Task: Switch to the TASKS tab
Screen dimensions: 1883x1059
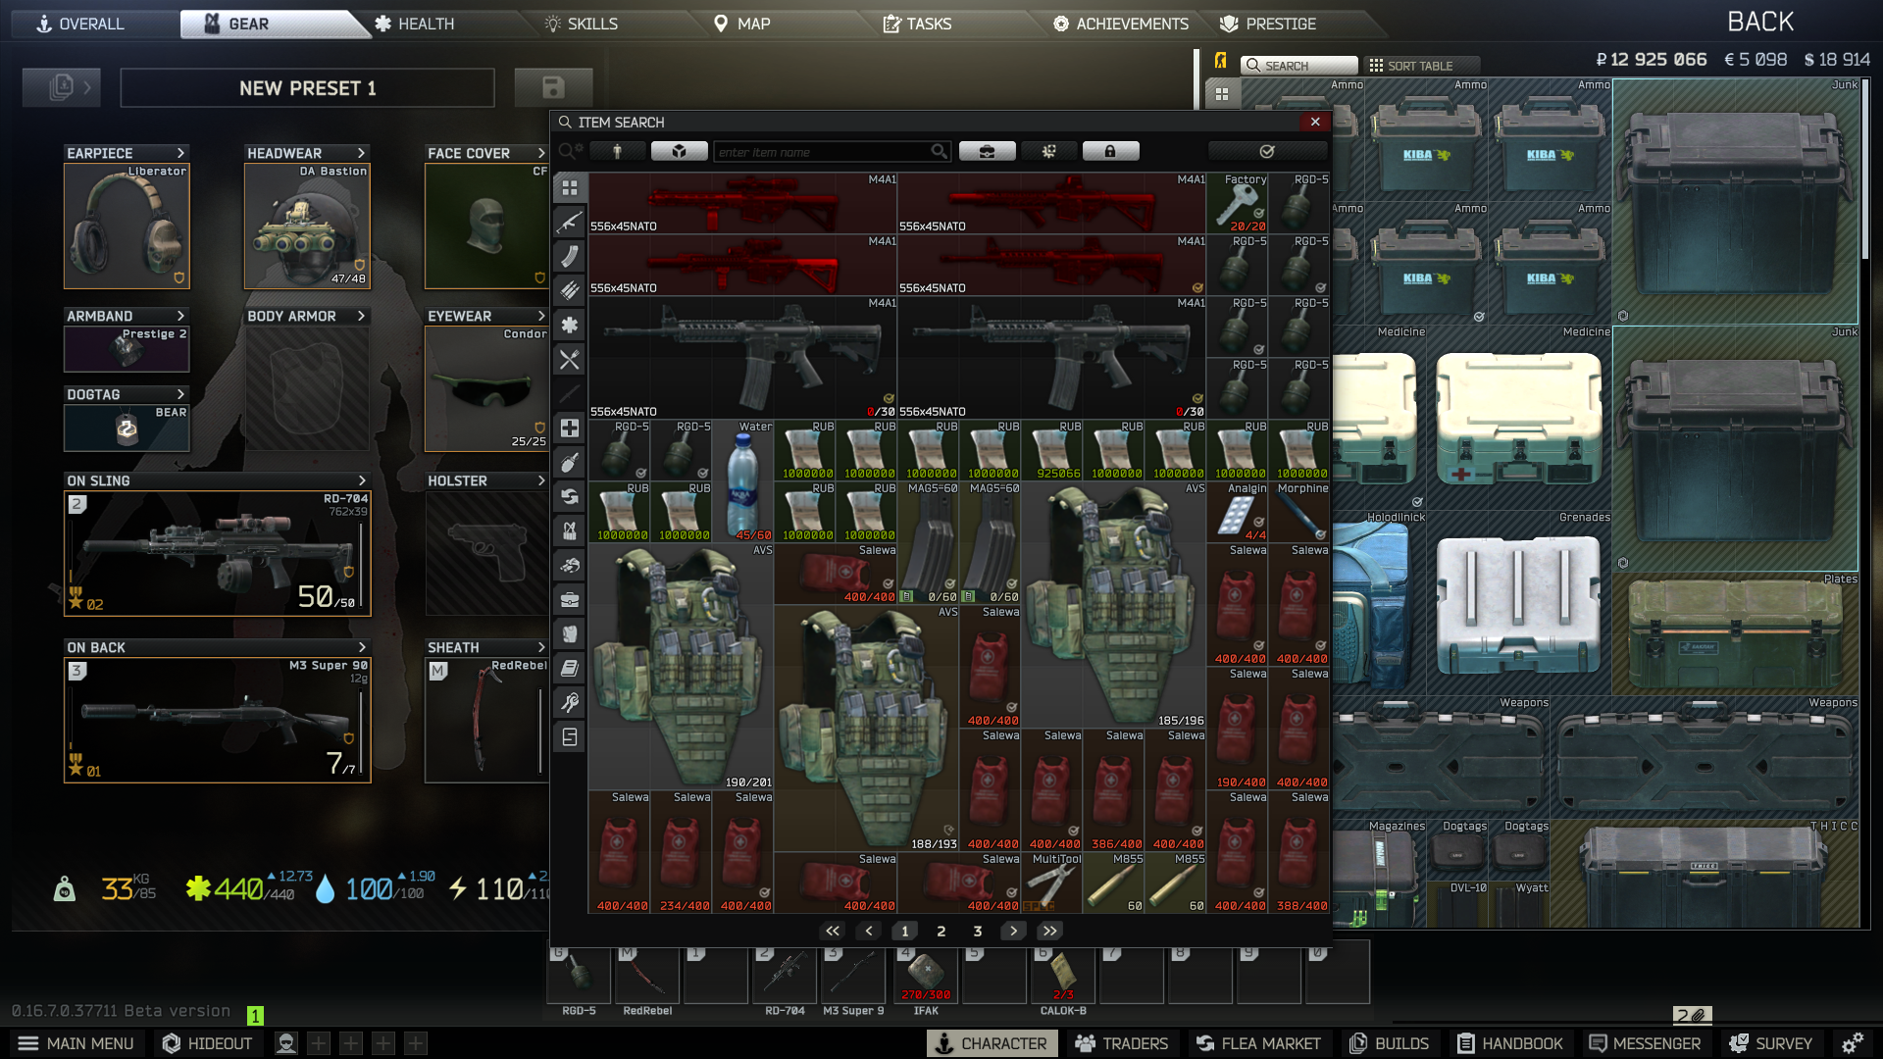Action: click(917, 24)
